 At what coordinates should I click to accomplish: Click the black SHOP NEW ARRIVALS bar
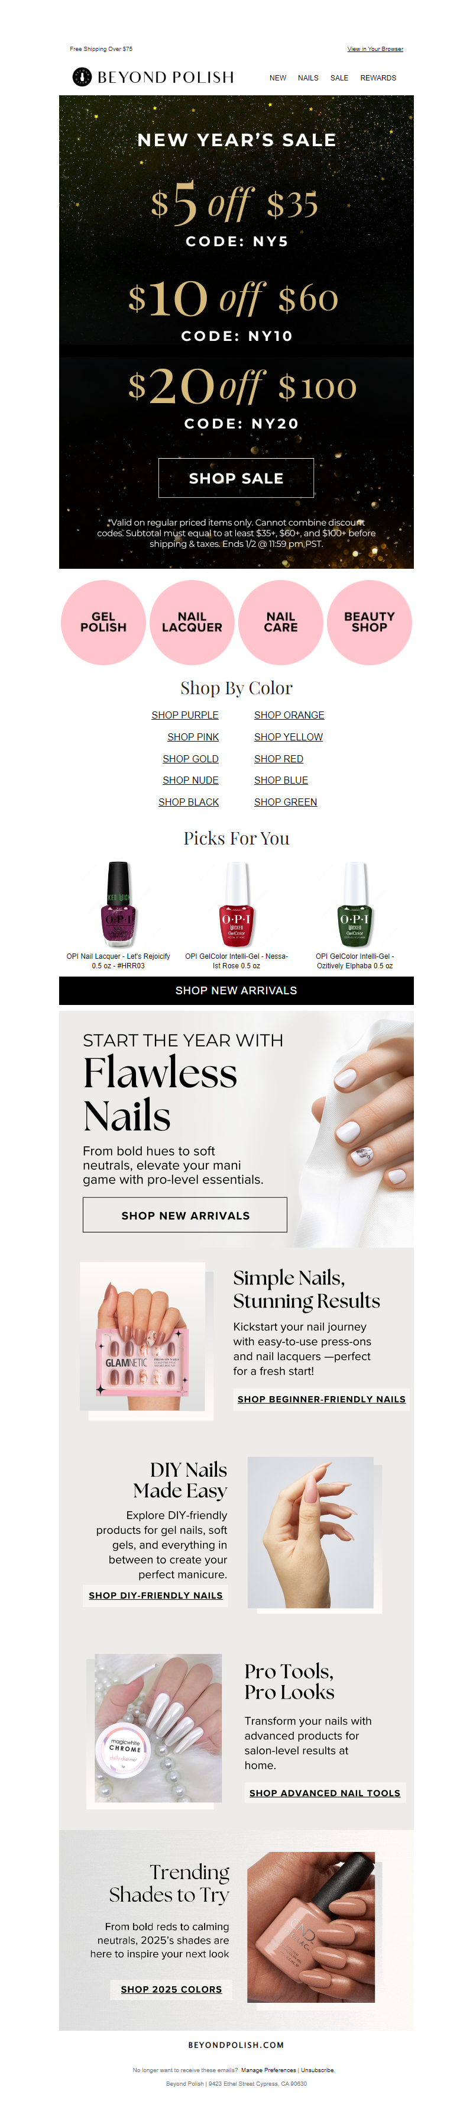(236, 991)
